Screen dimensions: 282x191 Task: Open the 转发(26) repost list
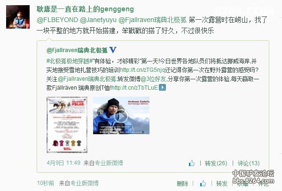tap(216, 163)
